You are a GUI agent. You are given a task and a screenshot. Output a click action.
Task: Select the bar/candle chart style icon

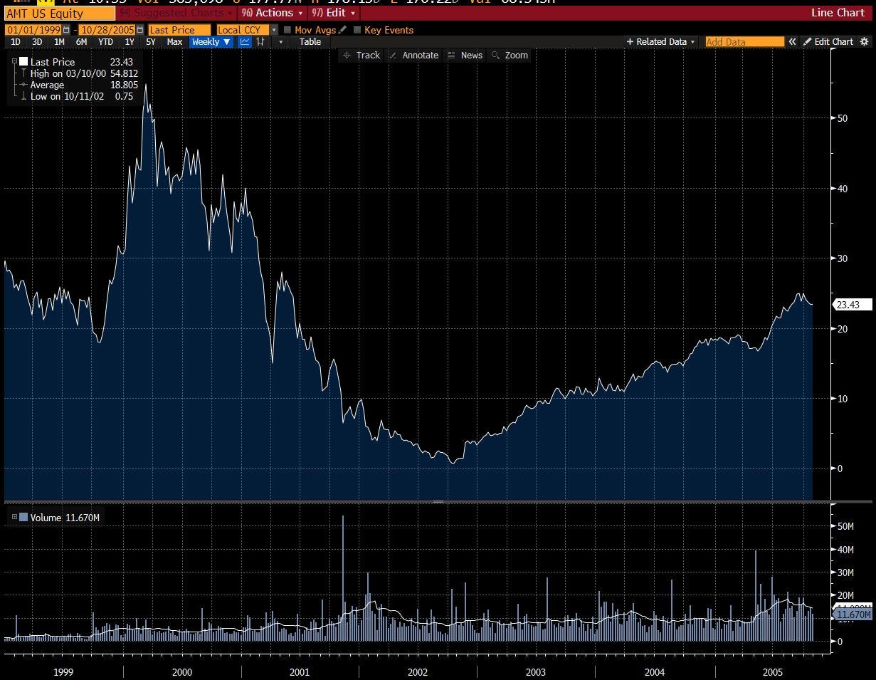point(261,42)
